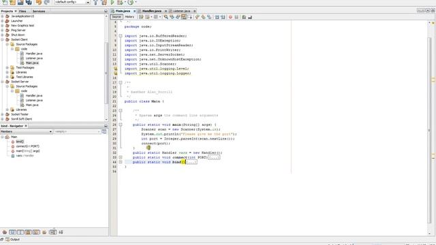Screen dimensions: 436x245
Task: Toggle Sort by Name in Navigator
Action: pyautogui.click(x=53, y=232)
